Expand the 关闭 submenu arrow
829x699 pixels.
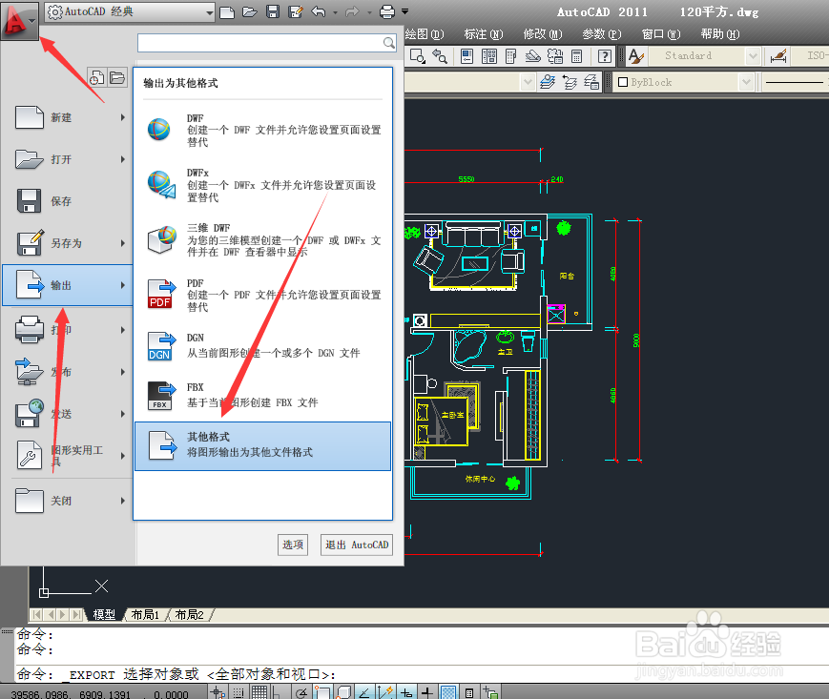click(123, 501)
